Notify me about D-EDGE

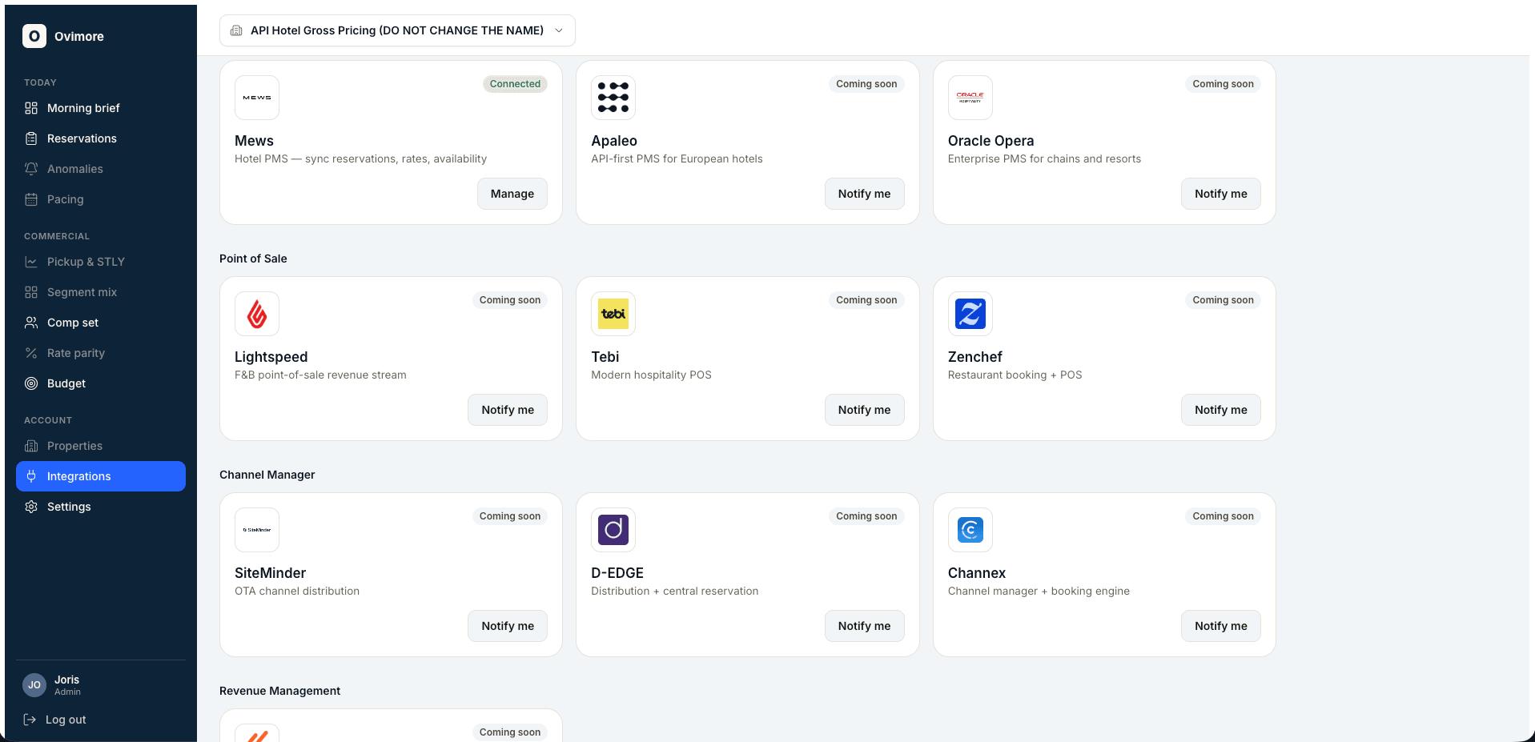point(864,626)
